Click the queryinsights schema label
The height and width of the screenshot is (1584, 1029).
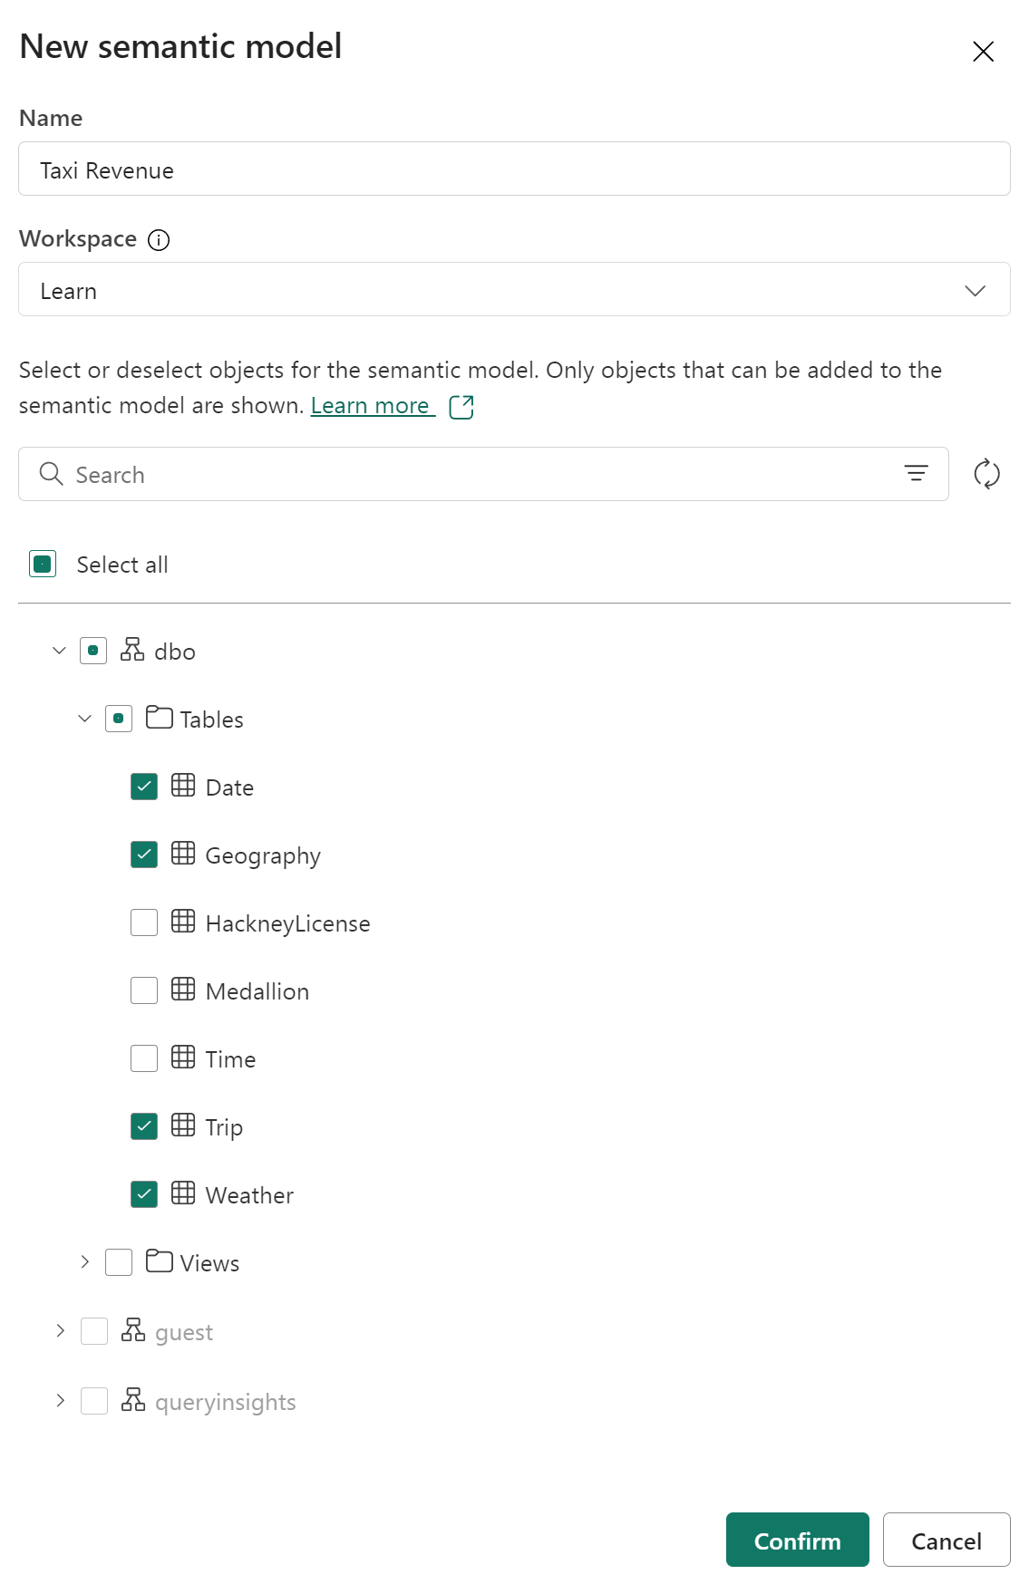pyautogui.click(x=226, y=1403)
